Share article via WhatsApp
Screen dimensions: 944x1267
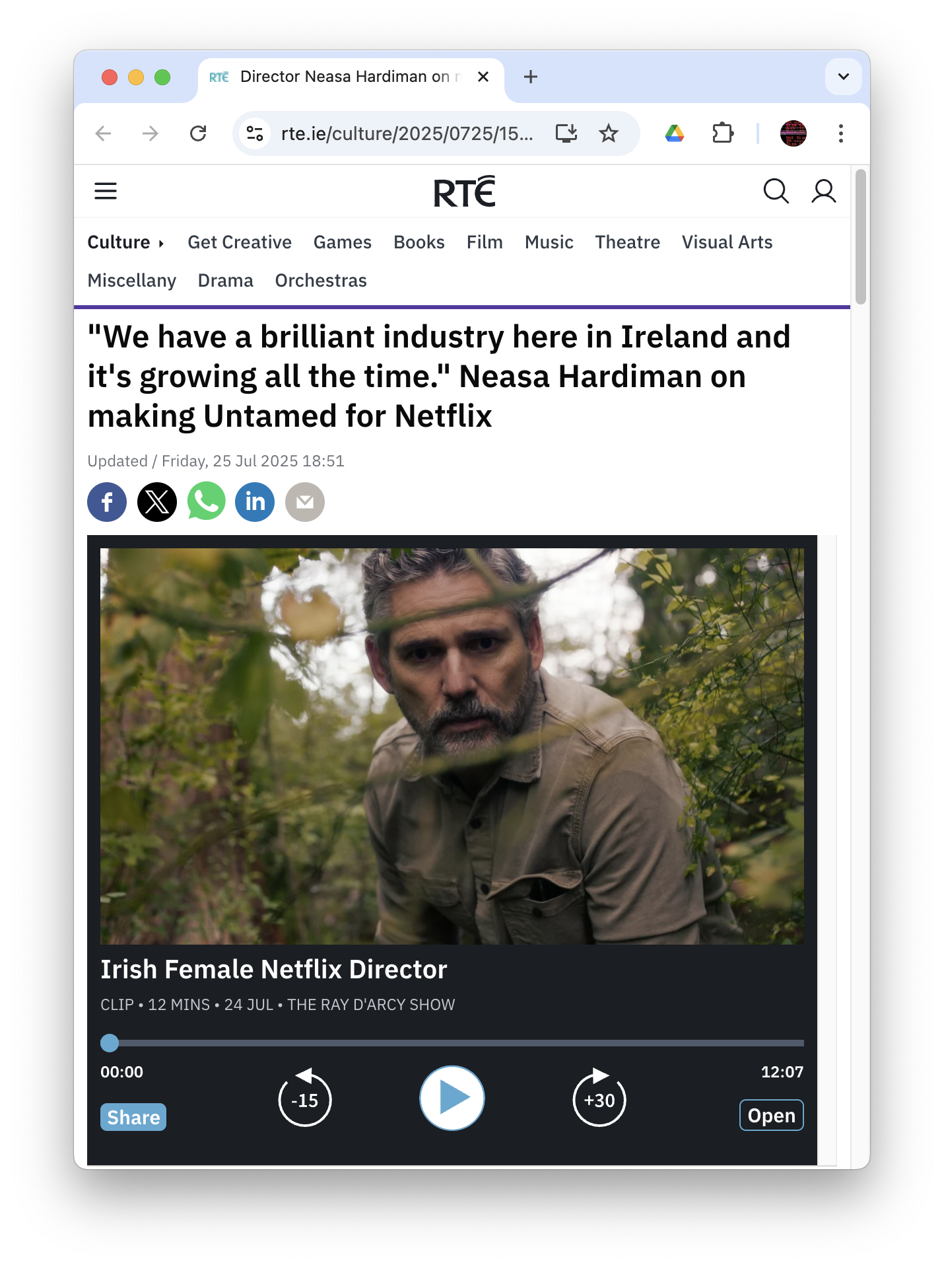click(206, 502)
